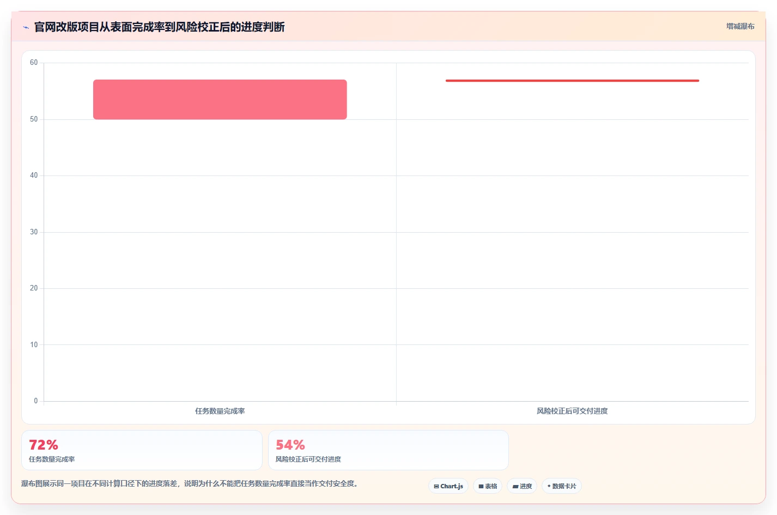Click the 30 y-axis tick label
Image resolution: width=777 pixels, height=515 pixels.
(x=34, y=232)
